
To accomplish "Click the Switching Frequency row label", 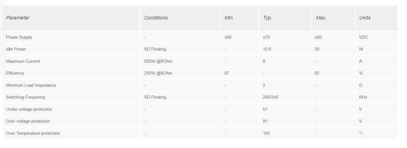I will tap(26, 97).
